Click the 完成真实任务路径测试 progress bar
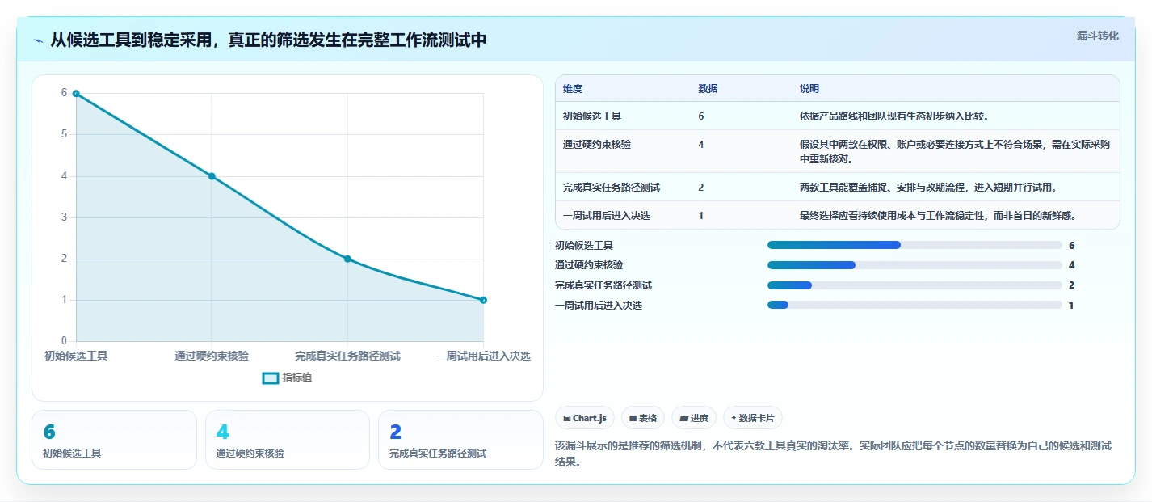This screenshot has height=502, width=1152. point(914,285)
